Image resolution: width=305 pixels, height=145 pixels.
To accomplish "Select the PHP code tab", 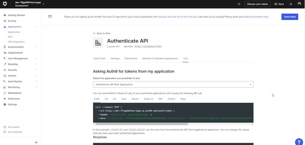I will click(x=160, y=99).
